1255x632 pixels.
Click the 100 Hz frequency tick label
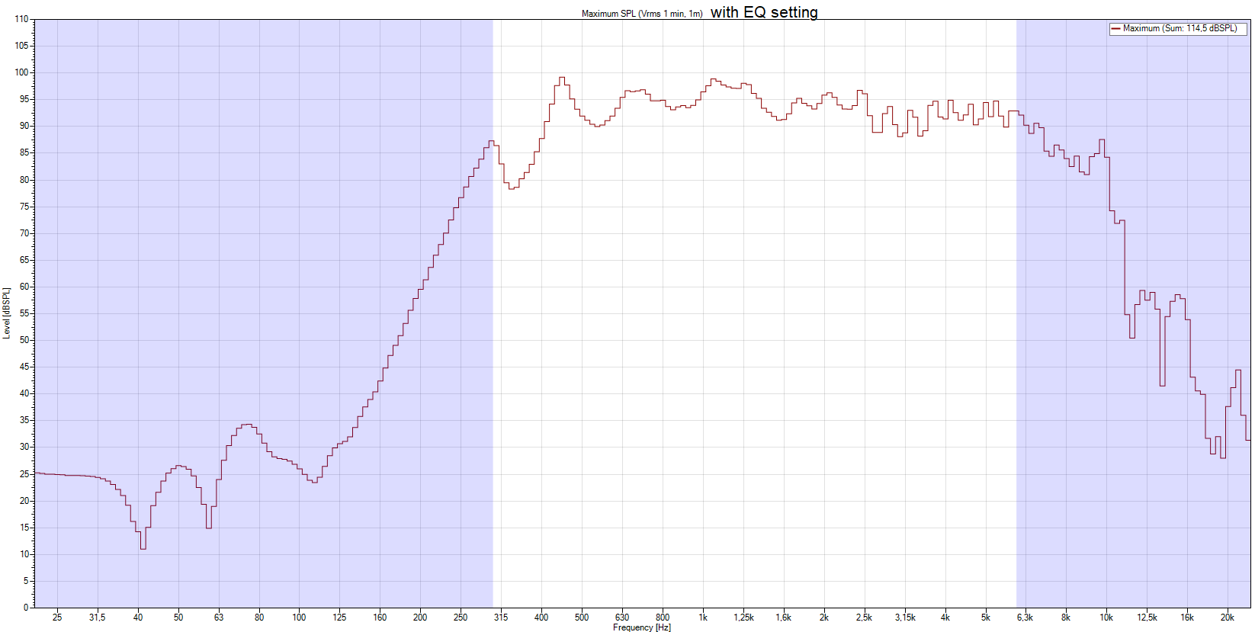(x=299, y=618)
